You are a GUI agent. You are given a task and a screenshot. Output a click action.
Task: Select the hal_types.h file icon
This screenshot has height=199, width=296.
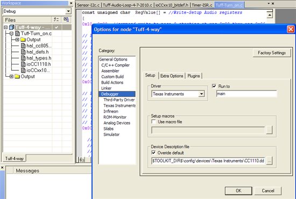[23, 58]
